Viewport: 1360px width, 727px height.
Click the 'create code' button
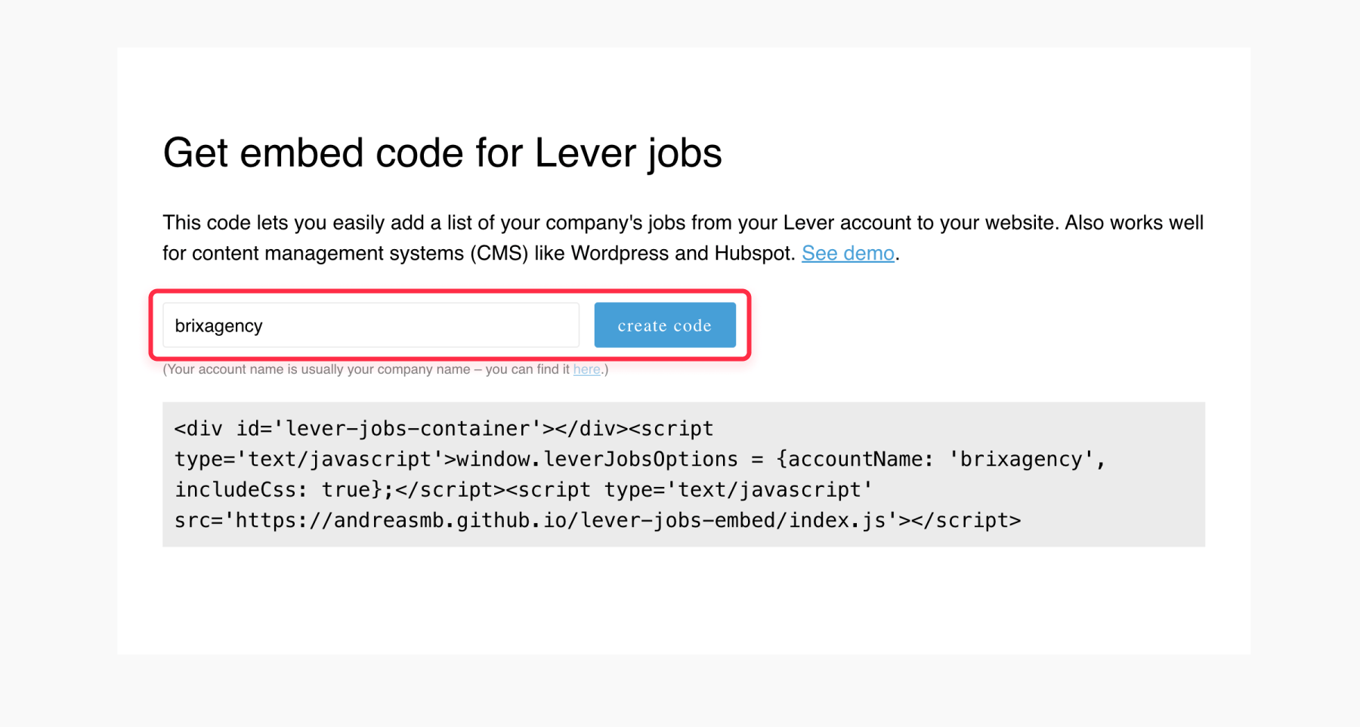tap(665, 325)
